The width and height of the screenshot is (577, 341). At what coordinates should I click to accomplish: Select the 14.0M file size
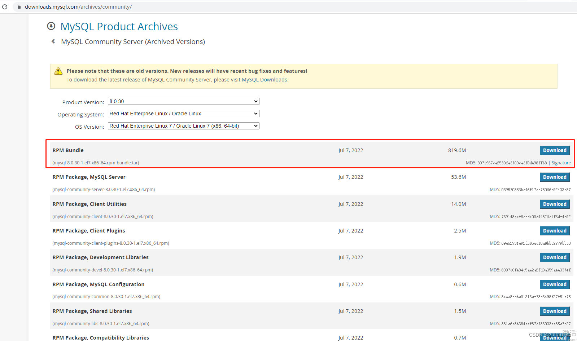pyautogui.click(x=459, y=204)
